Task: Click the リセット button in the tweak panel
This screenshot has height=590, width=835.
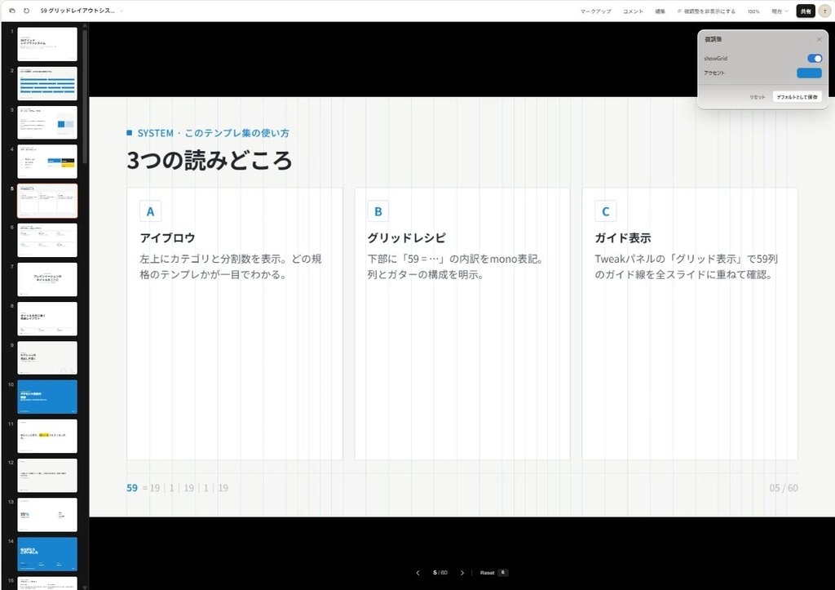Action: (x=758, y=97)
